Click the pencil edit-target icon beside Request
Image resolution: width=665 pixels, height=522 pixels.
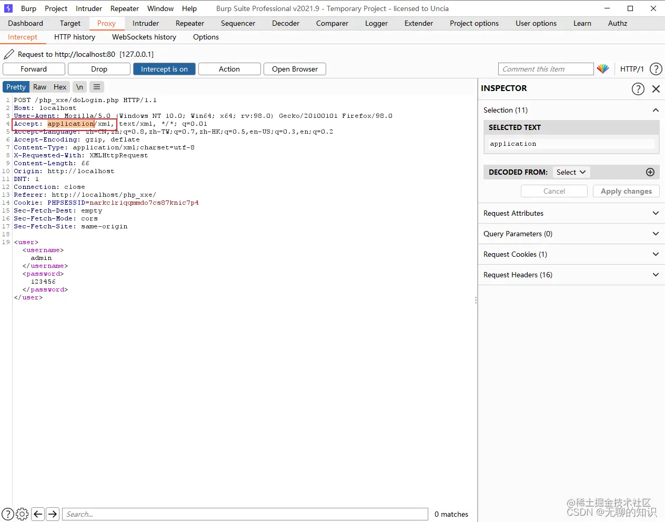[9, 54]
